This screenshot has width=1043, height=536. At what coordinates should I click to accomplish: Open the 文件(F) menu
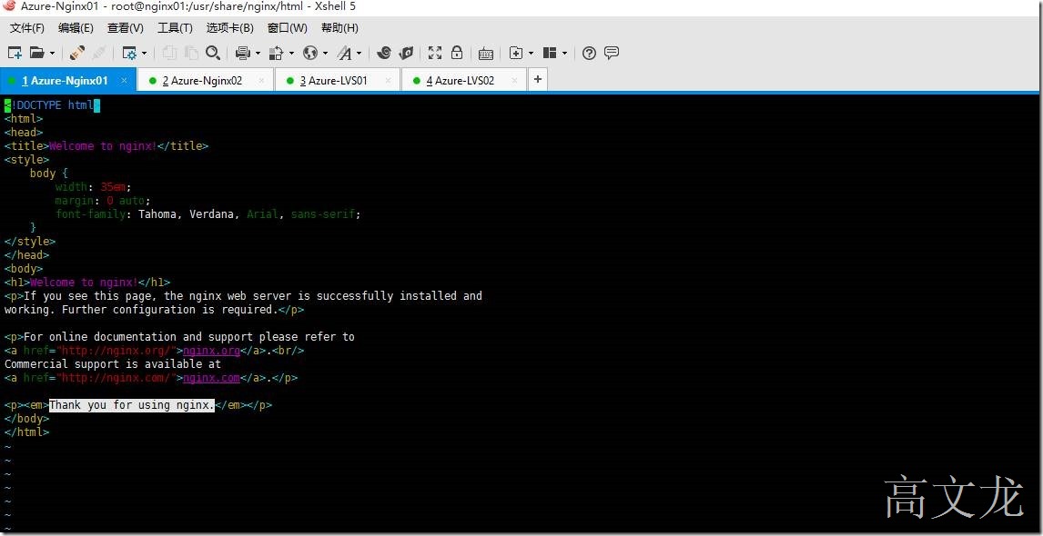pos(27,28)
